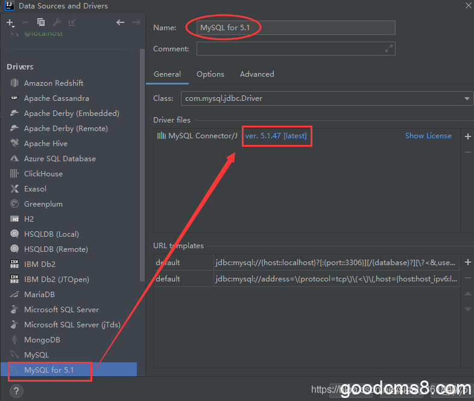
Task: Click the MySQL Connector/J library icon
Action: 162,136
